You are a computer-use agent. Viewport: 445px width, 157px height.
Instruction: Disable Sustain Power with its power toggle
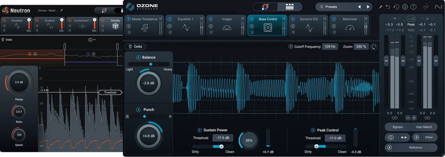pos(200,130)
